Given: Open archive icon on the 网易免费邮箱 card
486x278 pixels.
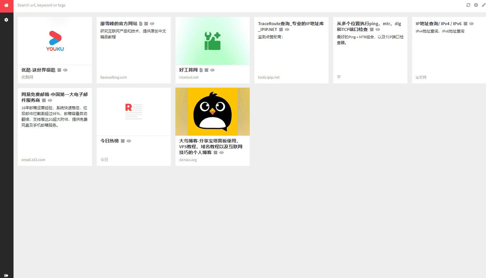Looking at the screenshot, I should 44,100.
